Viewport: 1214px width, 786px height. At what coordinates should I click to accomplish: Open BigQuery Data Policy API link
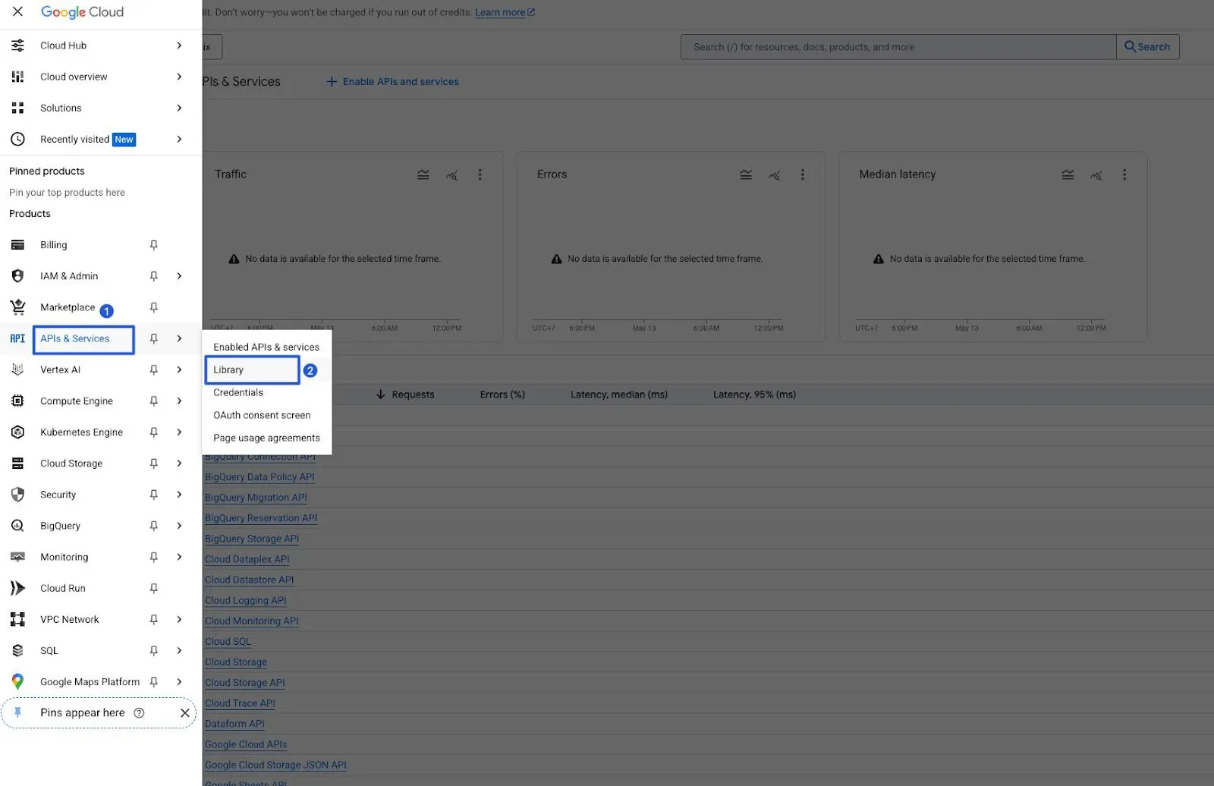259,477
